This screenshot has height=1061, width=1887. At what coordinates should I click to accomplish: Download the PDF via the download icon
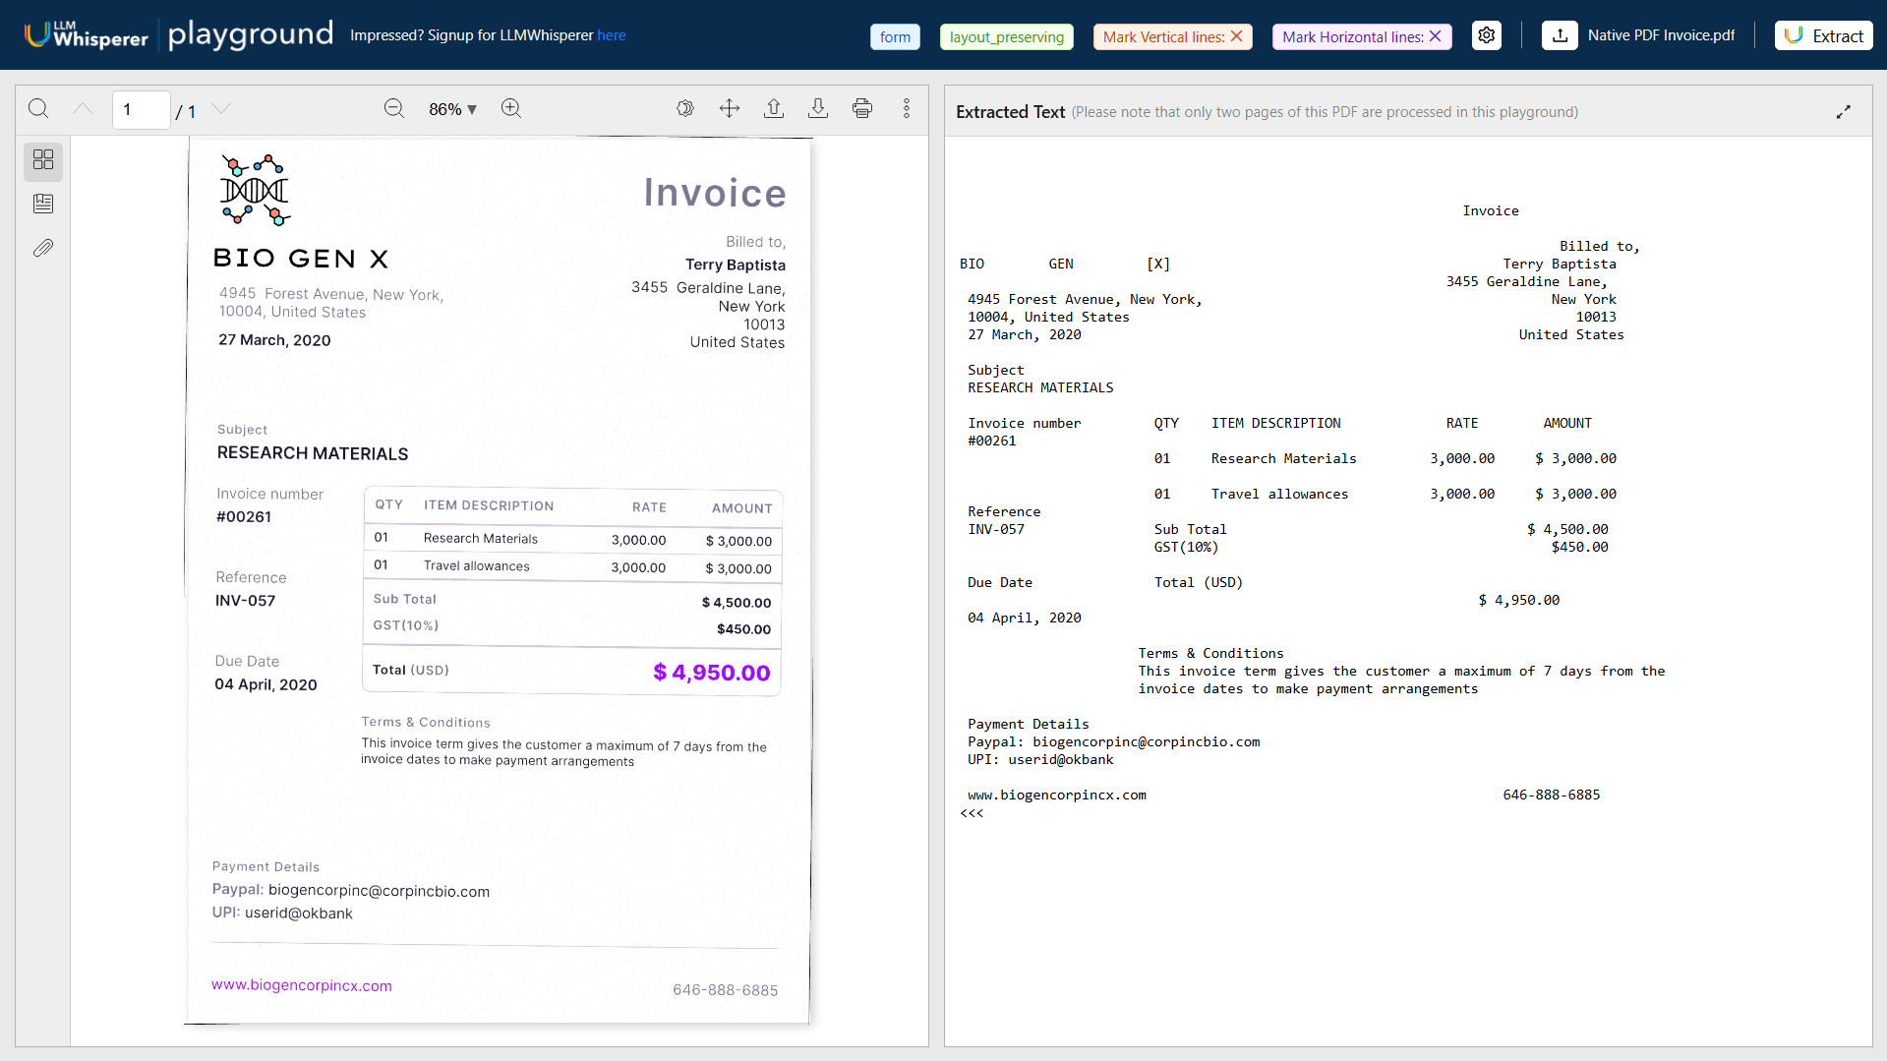[817, 108]
